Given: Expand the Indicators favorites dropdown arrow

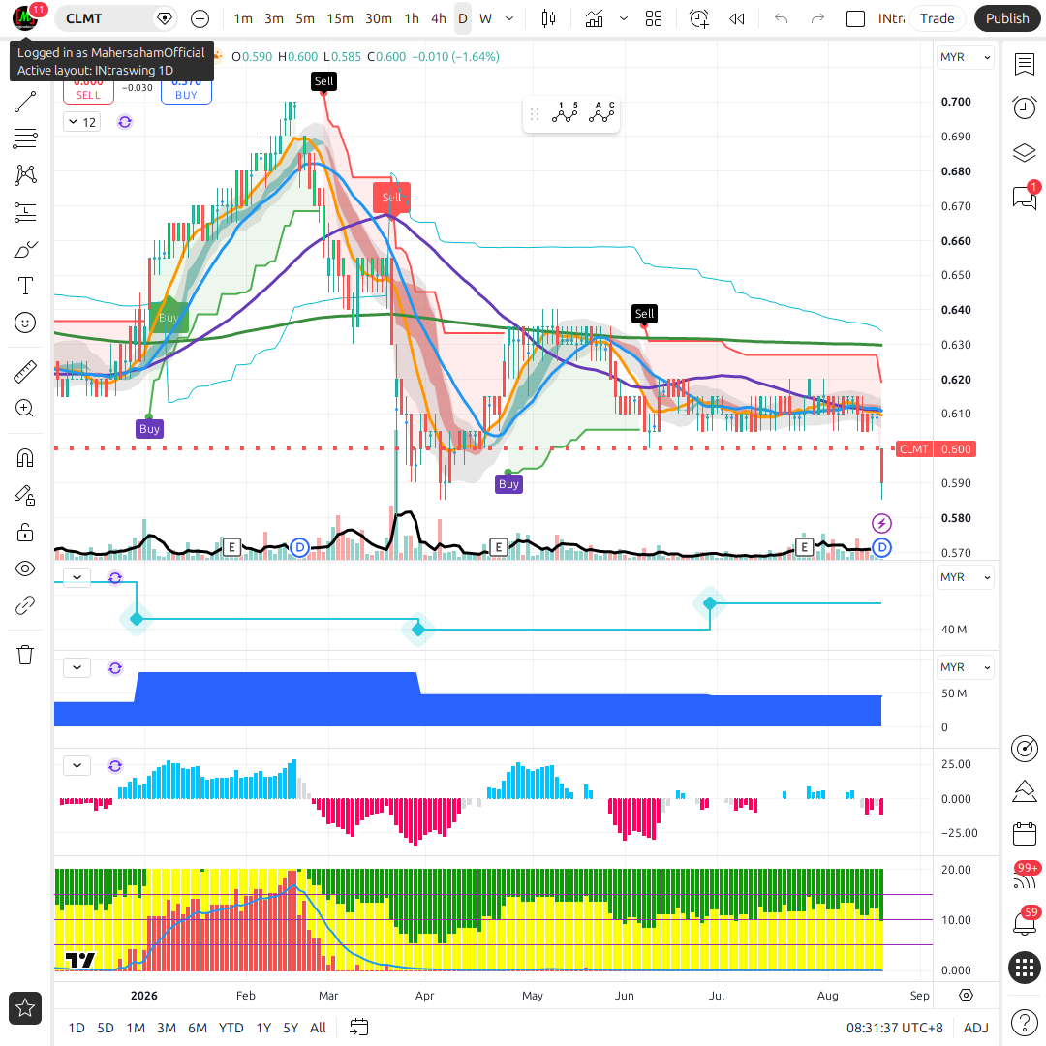Looking at the screenshot, I should tap(624, 18).
